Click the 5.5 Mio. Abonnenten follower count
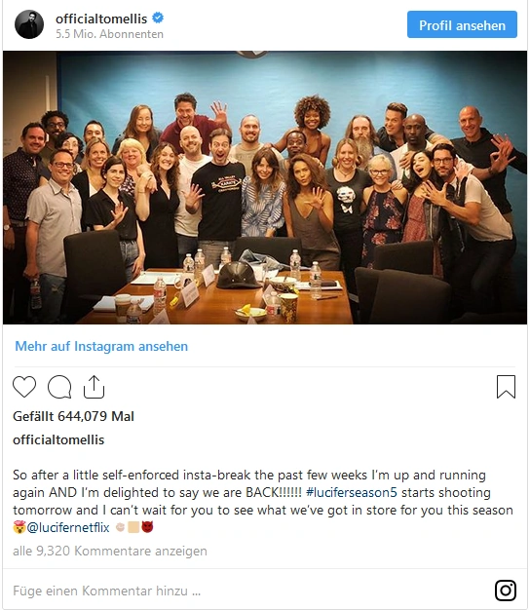The width and height of the screenshot is (530, 610). pyautogui.click(x=109, y=34)
